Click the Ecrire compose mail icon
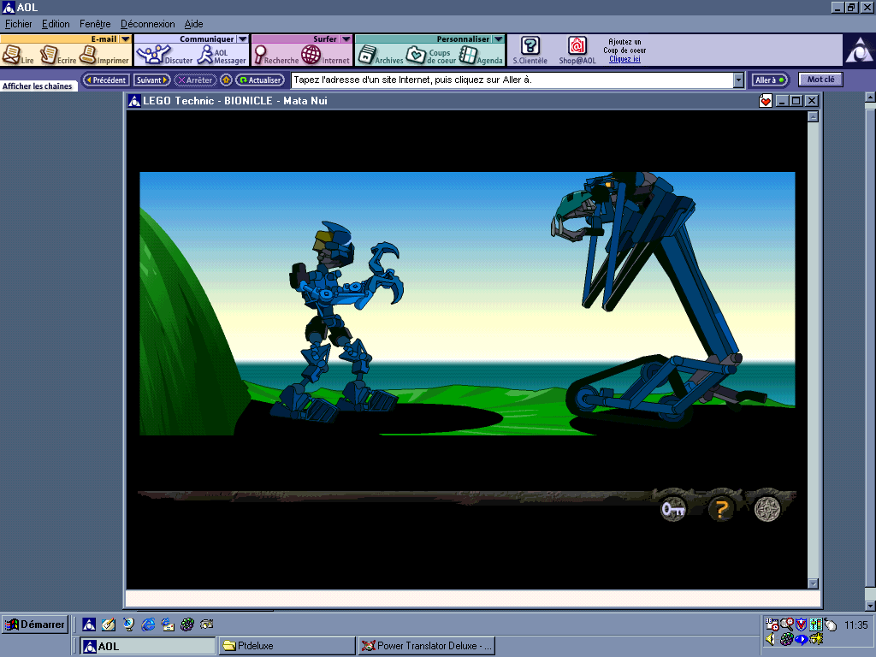 (57, 55)
